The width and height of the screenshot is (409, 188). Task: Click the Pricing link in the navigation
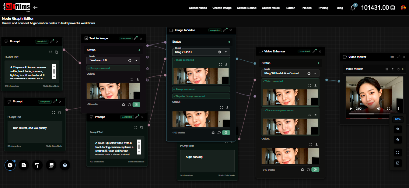pyautogui.click(x=323, y=8)
